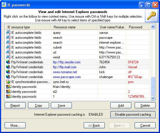
Task: Select the password value 016724
Action: 133,62
